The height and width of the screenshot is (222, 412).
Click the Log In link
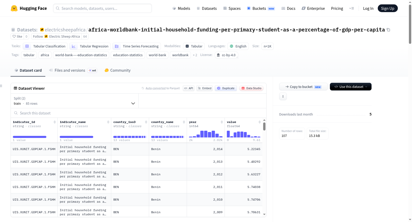(368, 8)
